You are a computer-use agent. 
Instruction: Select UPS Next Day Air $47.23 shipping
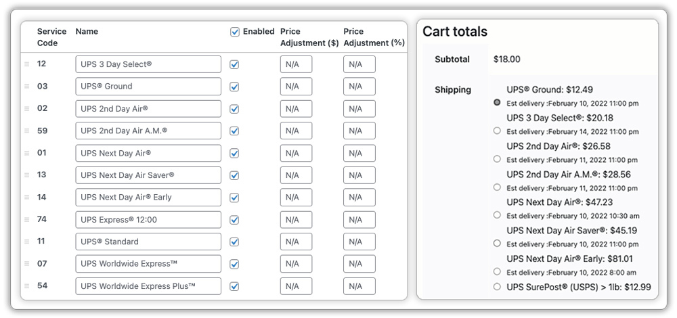[497, 215]
